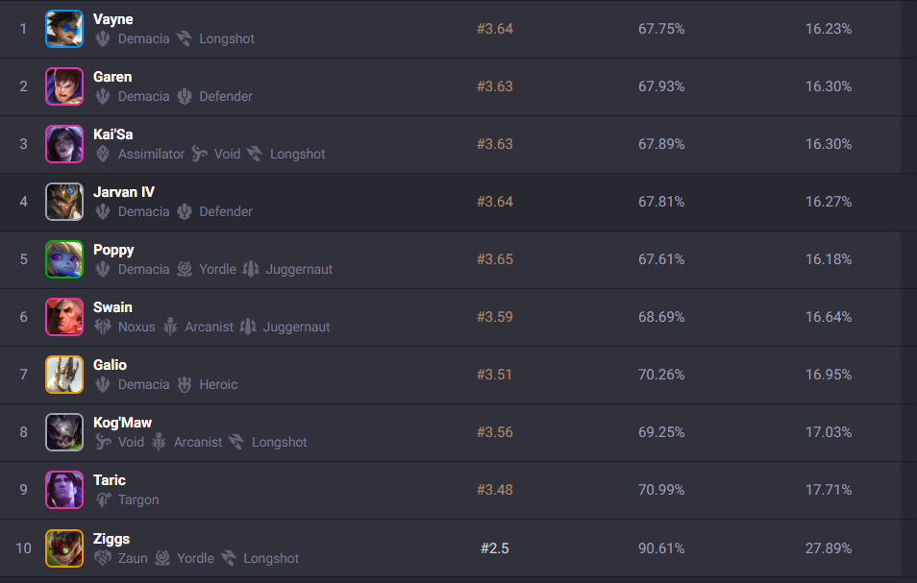Click Ziggs' #2.5 average placement value
The width and height of the screenshot is (917, 583).
click(495, 548)
